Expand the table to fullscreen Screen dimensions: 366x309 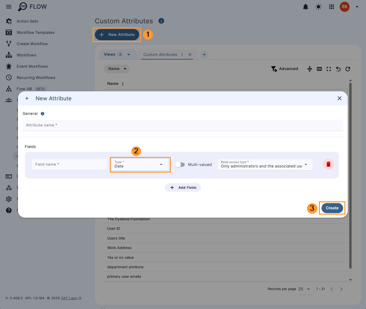329,69
